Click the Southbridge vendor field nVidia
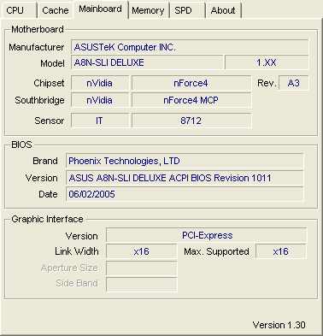Viewport: 323px width, 336px height. click(100, 100)
